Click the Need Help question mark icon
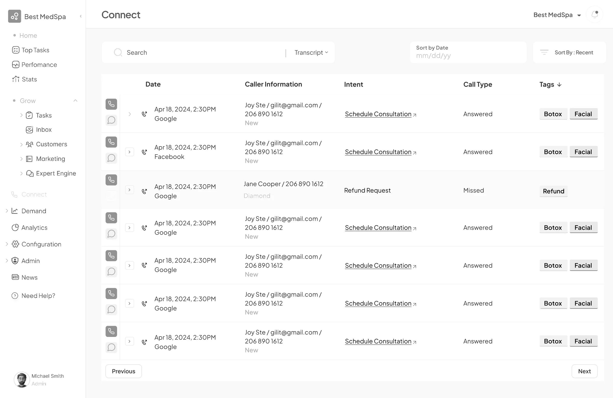613x398 pixels. tap(15, 296)
